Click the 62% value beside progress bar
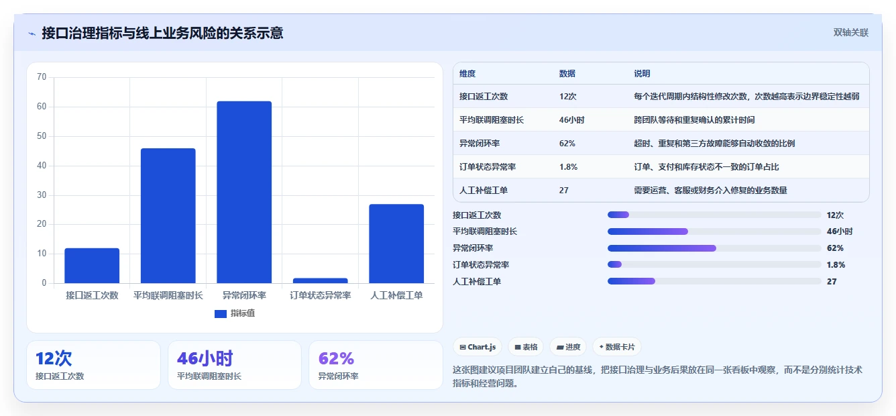This screenshot has width=896, height=416. (835, 248)
